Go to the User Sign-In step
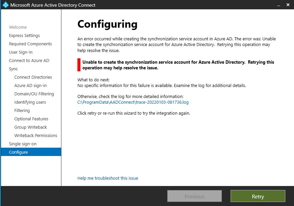 click(x=22, y=52)
